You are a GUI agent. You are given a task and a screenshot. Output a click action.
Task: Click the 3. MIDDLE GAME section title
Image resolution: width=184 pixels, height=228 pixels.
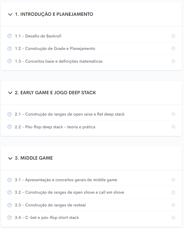[34, 158]
